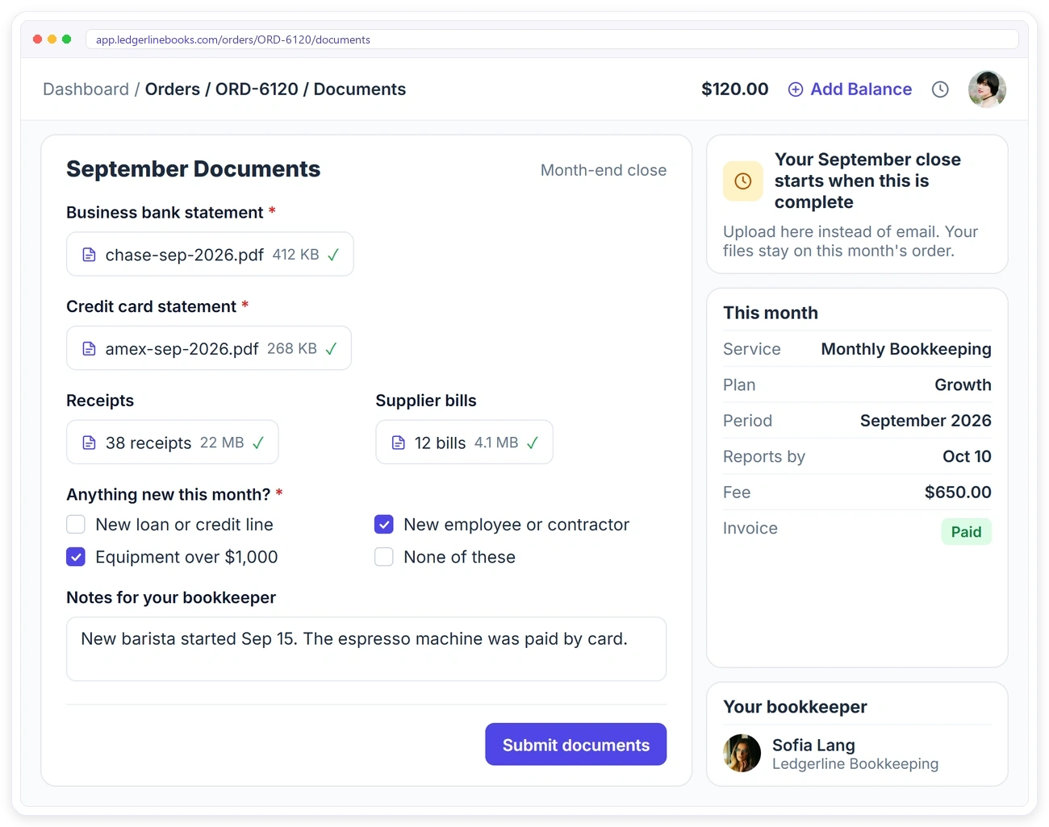Click the Business bank statement label
This screenshot has height=827, width=1049.
(x=165, y=213)
